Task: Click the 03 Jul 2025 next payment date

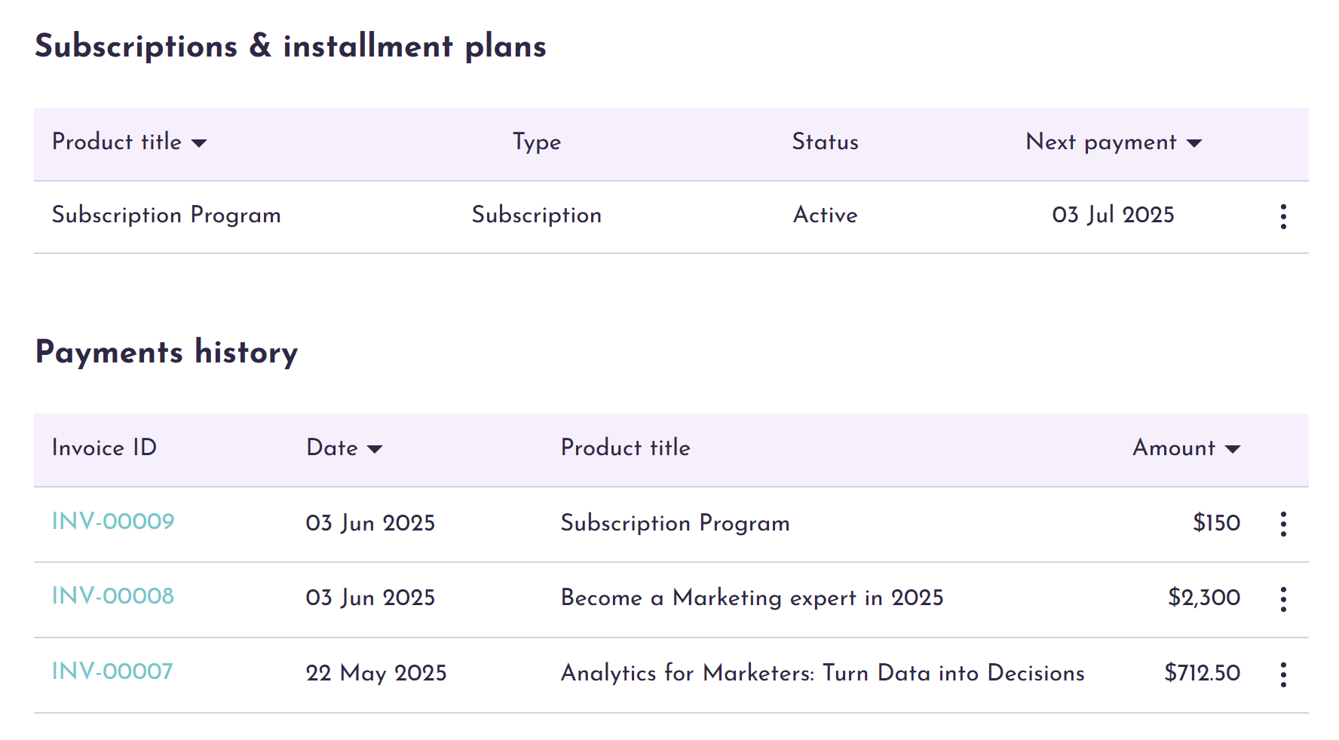Action: coord(1113,216)
